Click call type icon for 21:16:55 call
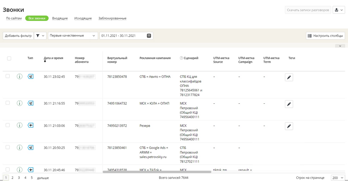 click(x=31, y=103)
